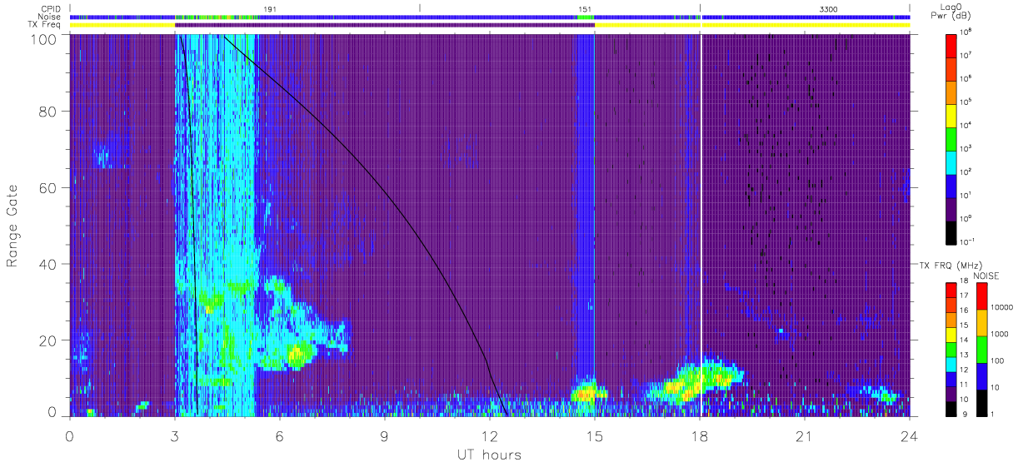Click the yellow segment of the Lag0 Pwr color bar
The width and height of the screenshot is (1023, 472).
952,114
